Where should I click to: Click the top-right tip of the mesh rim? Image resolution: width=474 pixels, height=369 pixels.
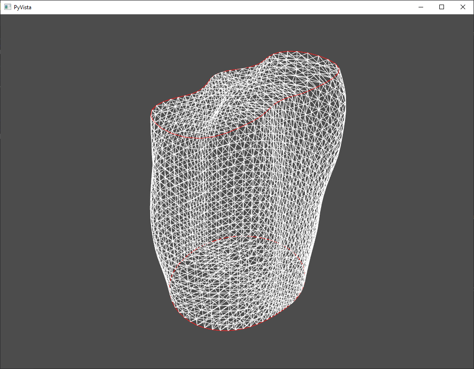(339, 69)
